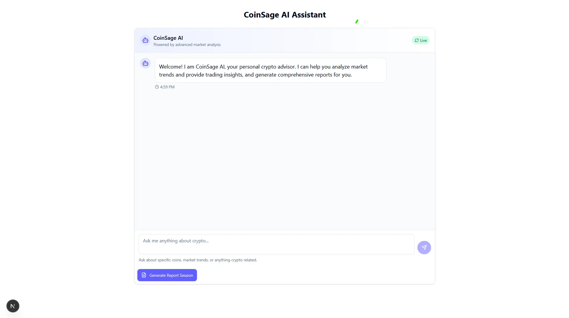The width and height of the screenshot is (569, 318).
Task: Open the N profile avatar at bottom left
Action: pos(13,306)
